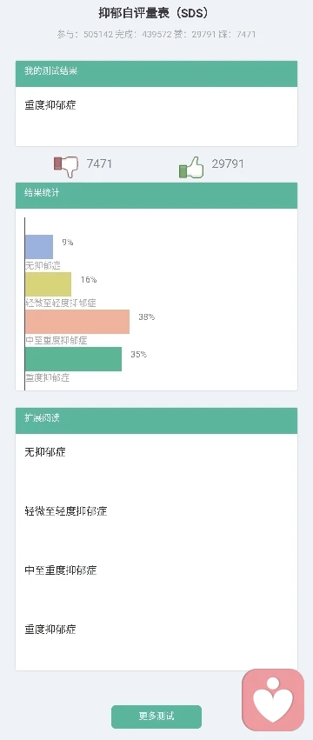The height and width of the screenshot is (740, 313).
Task: Tap the thumbs-down icon
Action: (x=66, y=167)
